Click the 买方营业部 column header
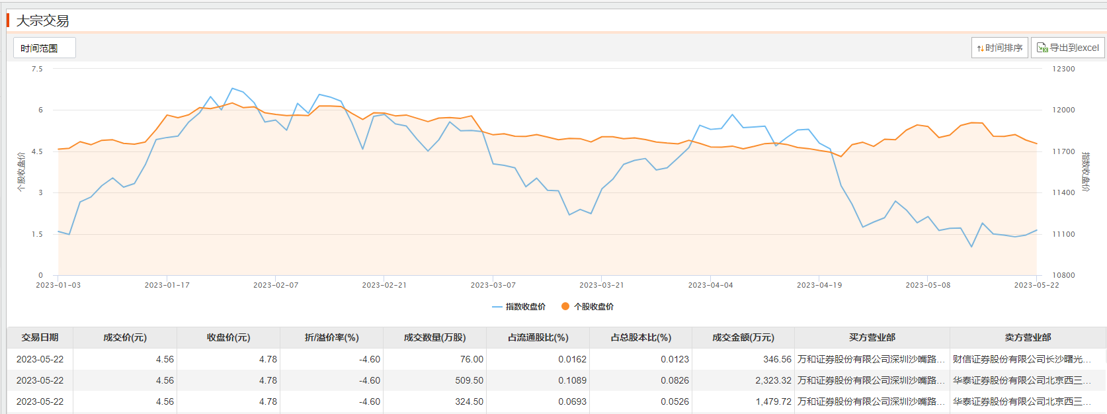 pos(872,337)
